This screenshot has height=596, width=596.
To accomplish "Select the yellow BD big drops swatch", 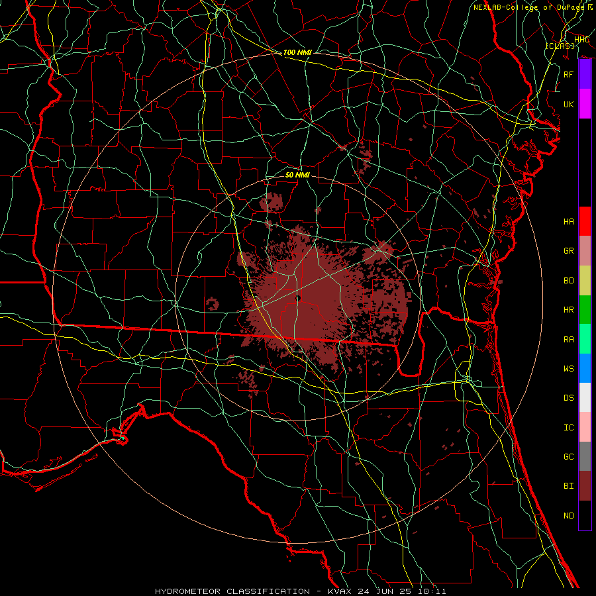I will pos(585,280).
